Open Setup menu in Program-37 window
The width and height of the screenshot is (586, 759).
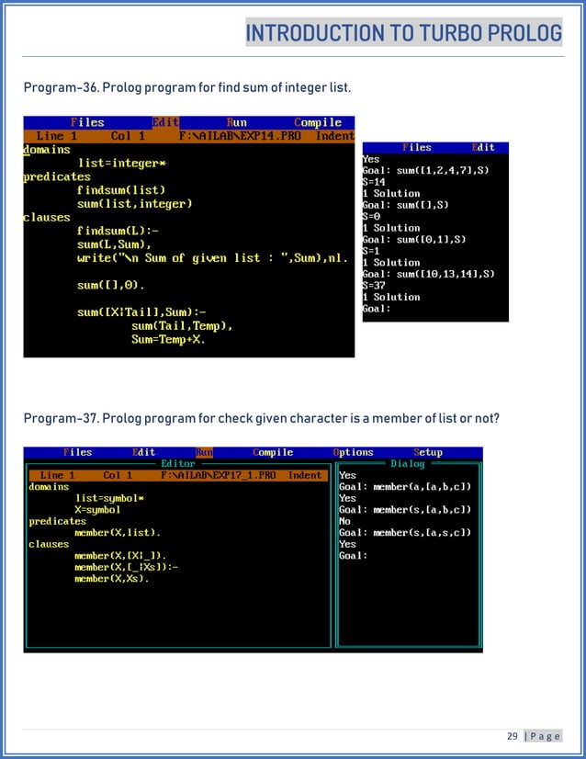point(428,452)
